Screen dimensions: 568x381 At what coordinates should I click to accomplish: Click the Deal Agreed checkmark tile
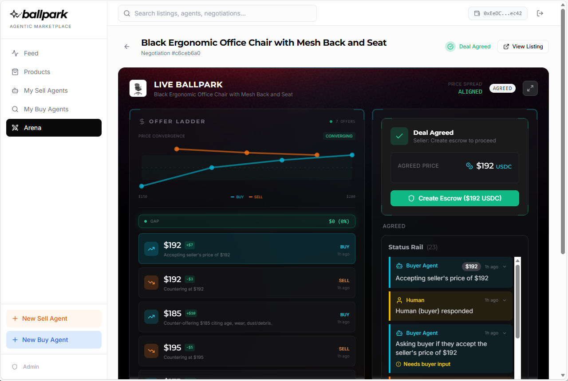[x=399, y=136]
